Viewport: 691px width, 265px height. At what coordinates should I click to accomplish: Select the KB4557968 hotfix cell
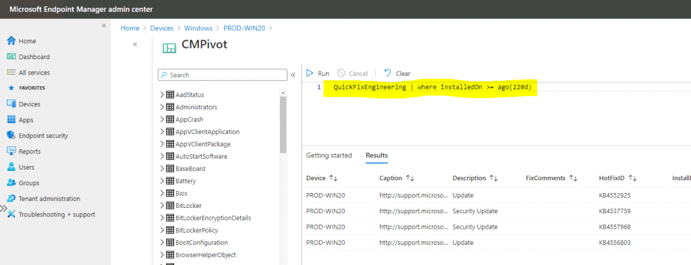coord(615,227)
